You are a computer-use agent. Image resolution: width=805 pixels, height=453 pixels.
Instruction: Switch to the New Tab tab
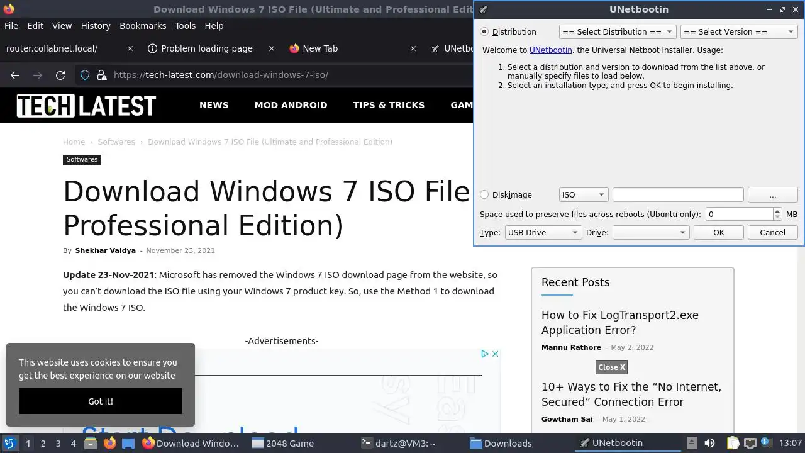352,48
